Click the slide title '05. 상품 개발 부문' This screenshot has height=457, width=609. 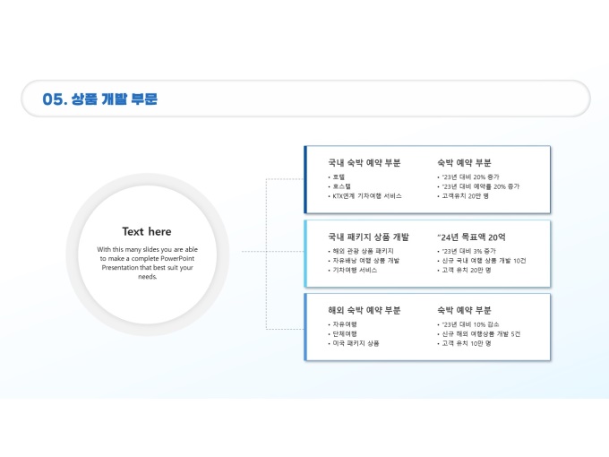click(x=99, y=99)
